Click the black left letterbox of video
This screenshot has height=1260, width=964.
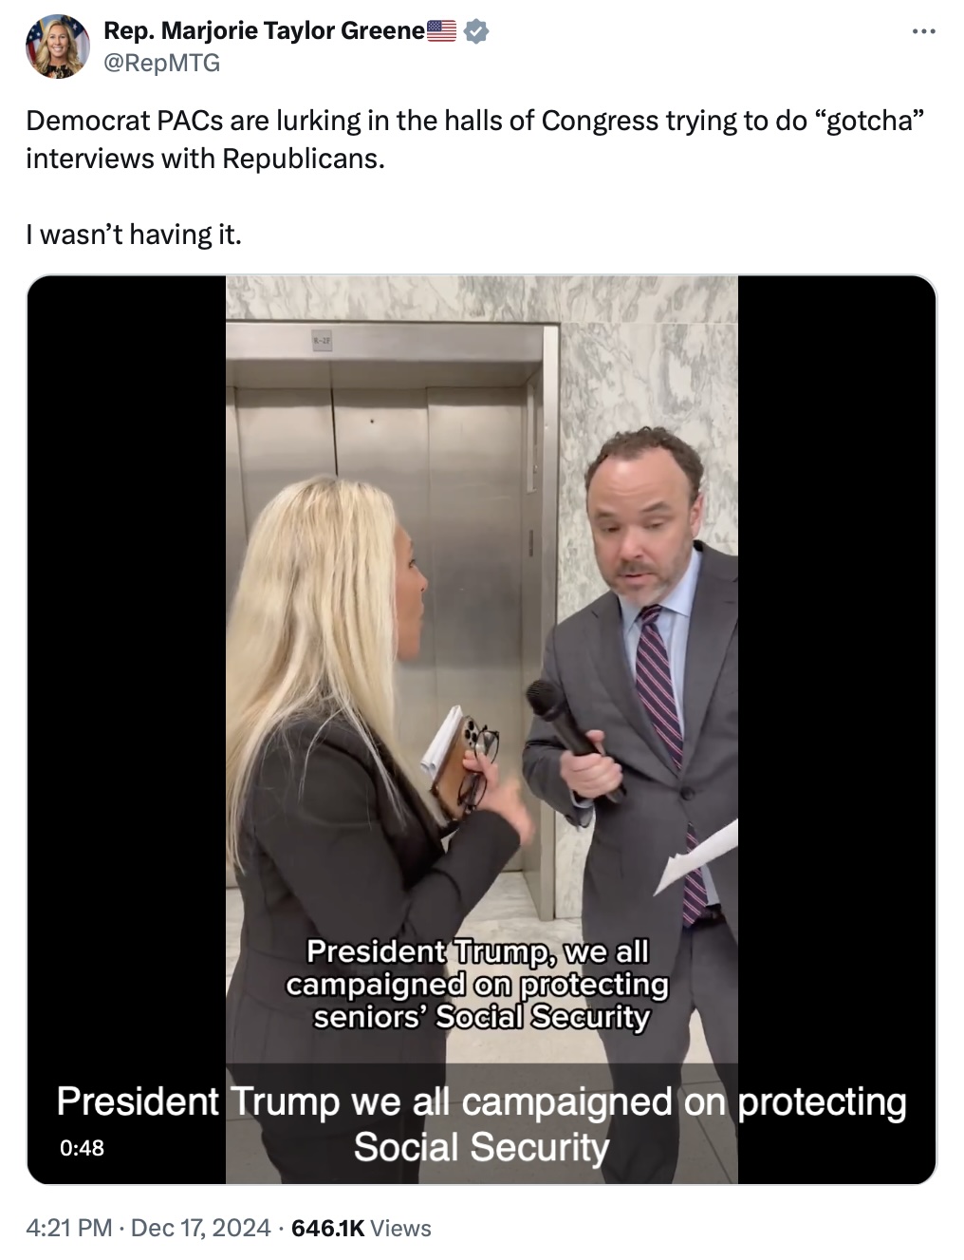click(126, 665)
